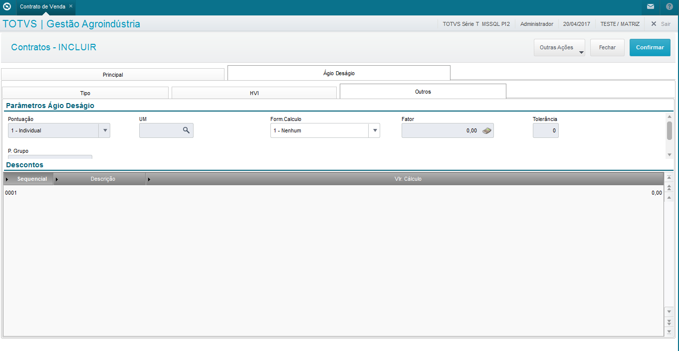Click the UM input field
This screenshot has height=351, width=679.
[166, 130]
